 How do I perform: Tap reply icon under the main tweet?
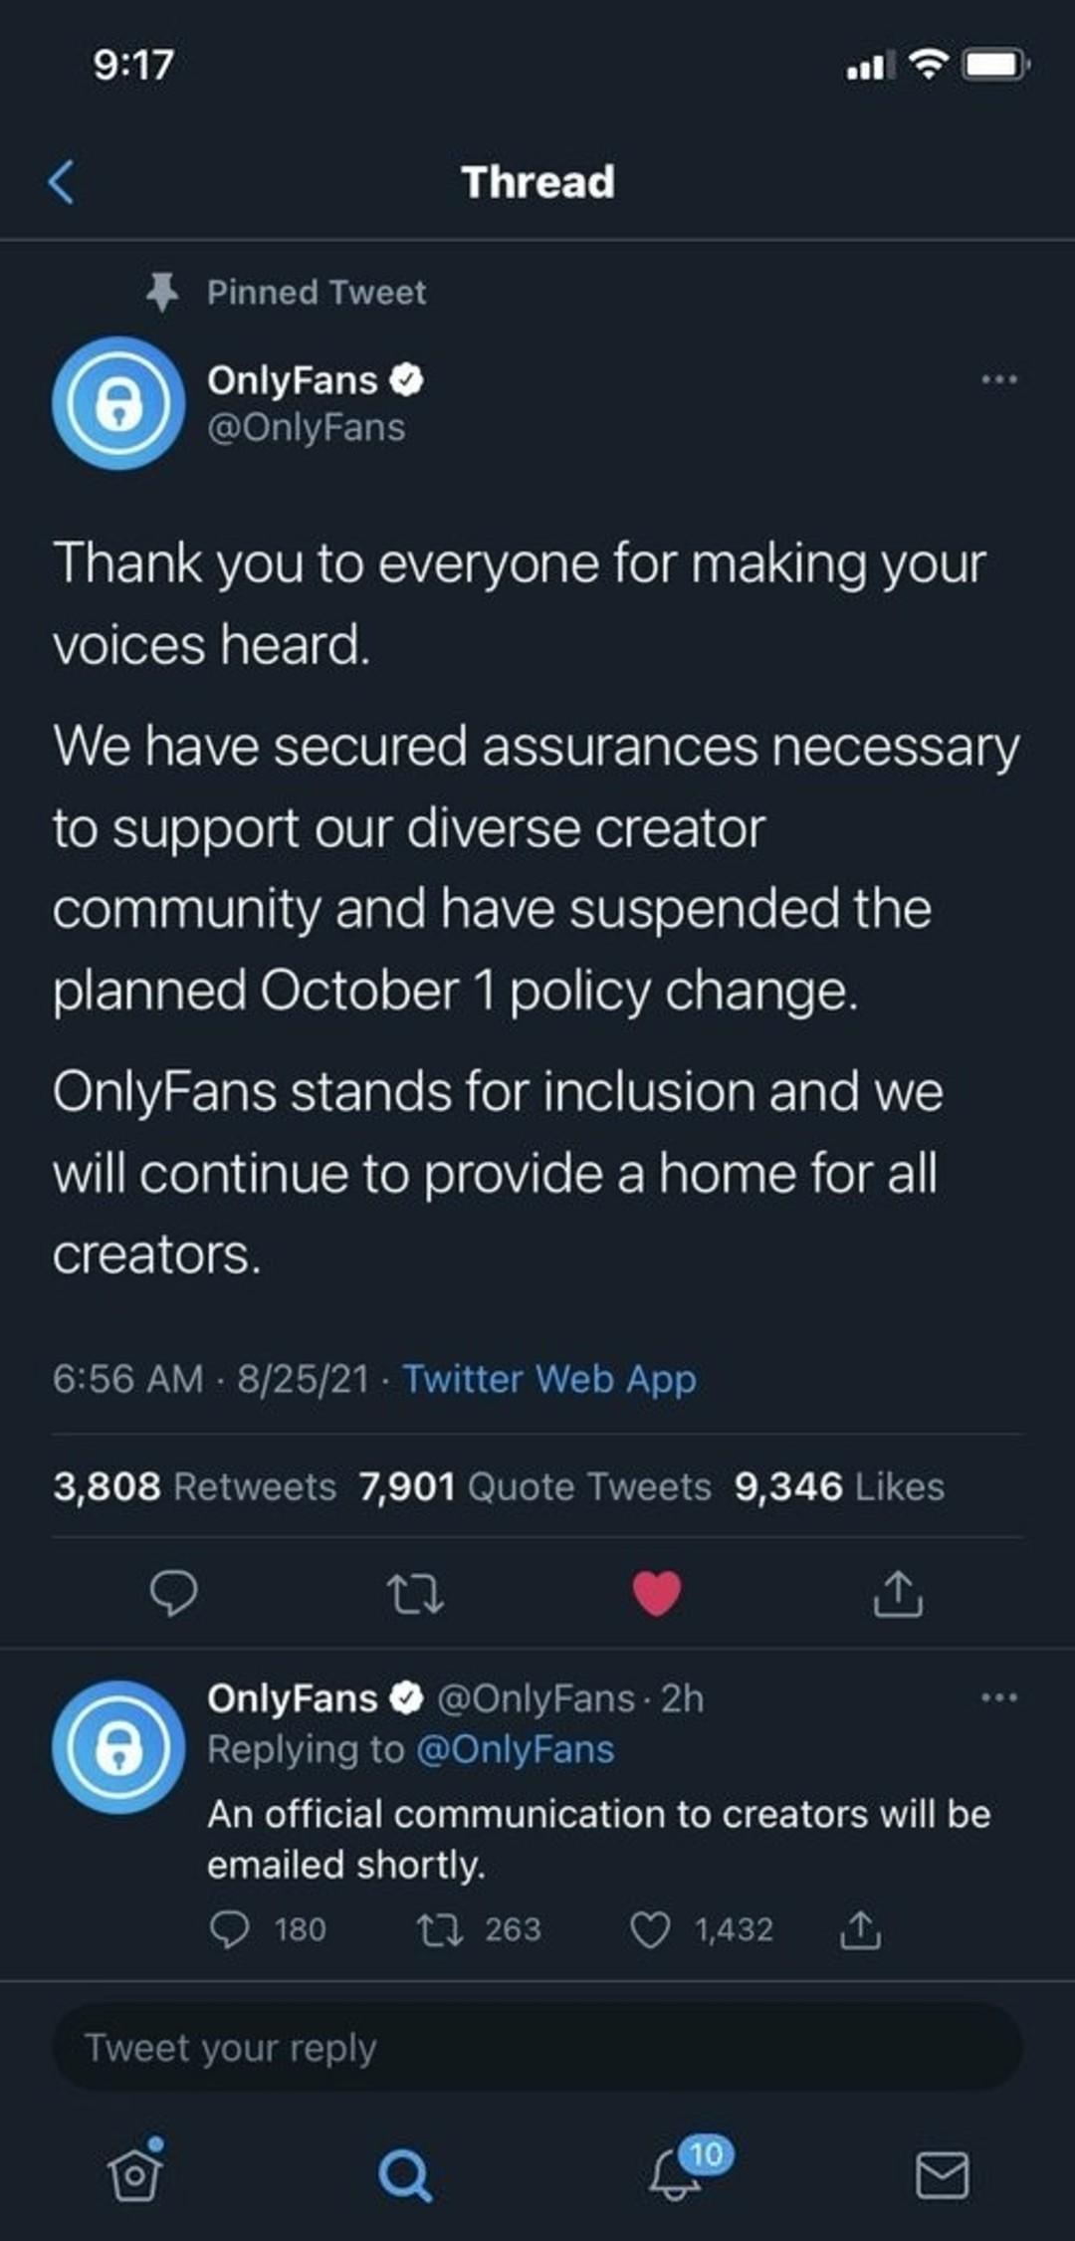[x=173, y=1593]
